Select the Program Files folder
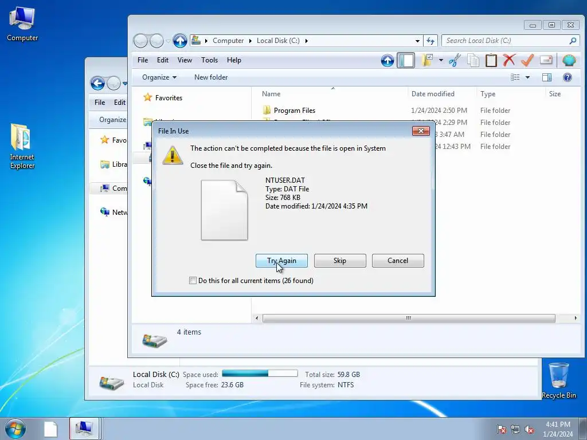 click(x=294, y=111)
